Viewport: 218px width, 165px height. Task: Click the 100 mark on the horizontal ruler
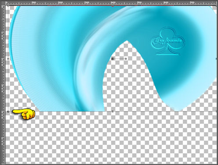[34, 2]
